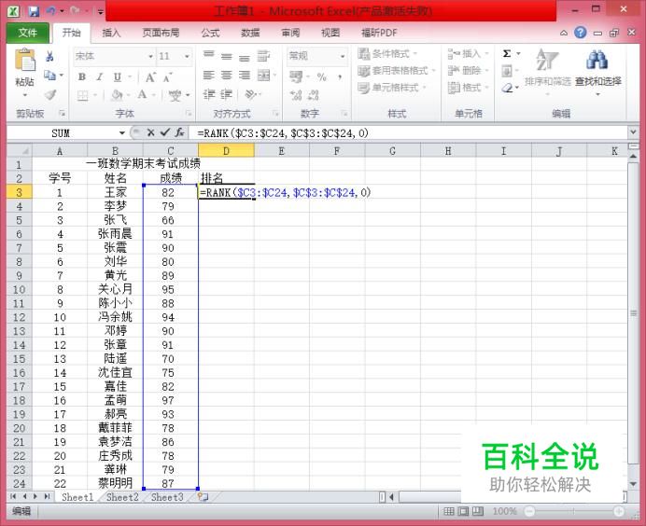Viewport: 646px width, 526px height.
Task: Open the number format dropdown
Action: (x=343, y=56)
